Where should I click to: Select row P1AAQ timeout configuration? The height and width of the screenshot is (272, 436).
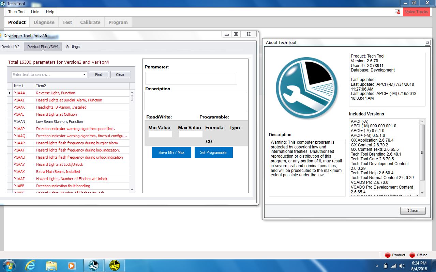tap(68, 136)
